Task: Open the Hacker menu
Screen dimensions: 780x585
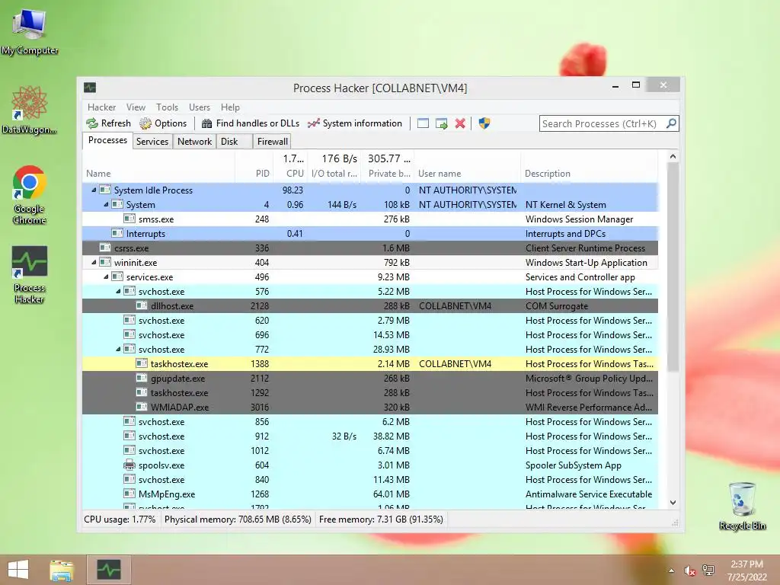Action: click(101, 107)
